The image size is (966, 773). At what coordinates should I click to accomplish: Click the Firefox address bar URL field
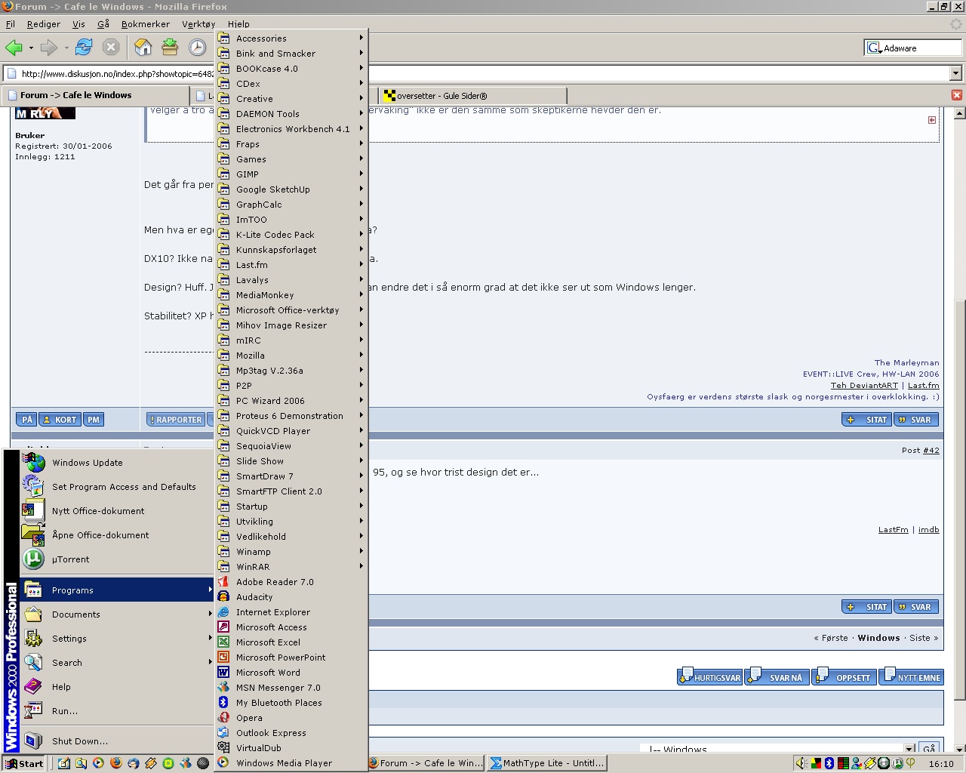pos(483,73)
